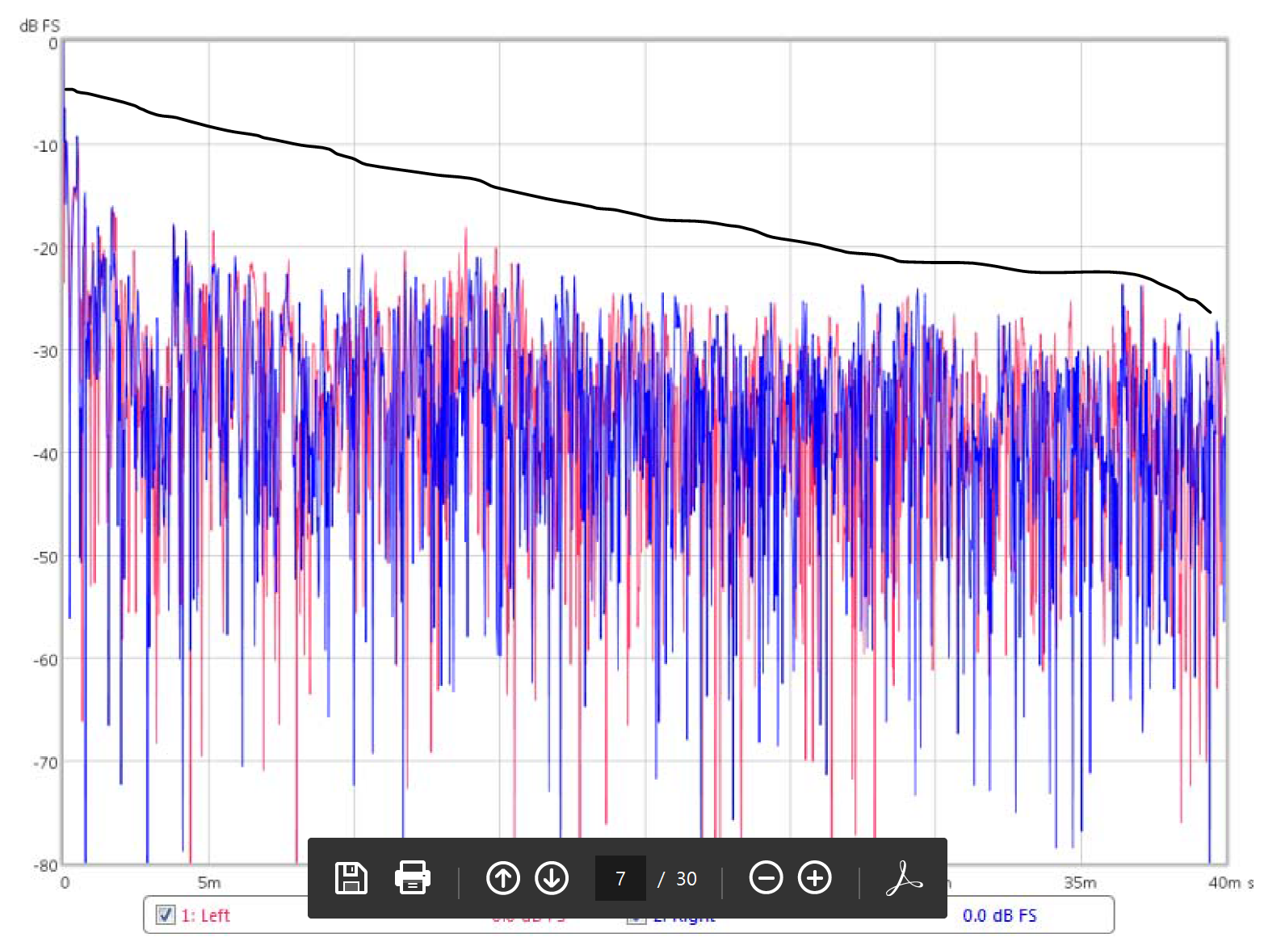Select the "1: Left" legend label
This screenshot has height=946, width=1281.
point(205,915)
